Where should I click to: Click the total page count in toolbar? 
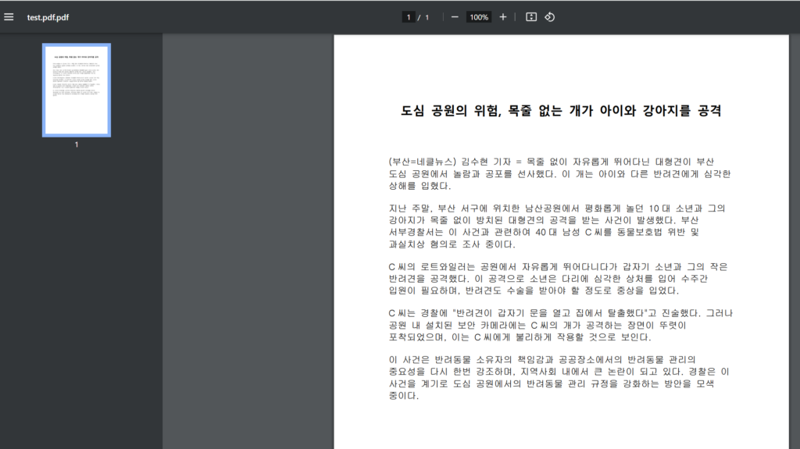click(x=427, y=17)
